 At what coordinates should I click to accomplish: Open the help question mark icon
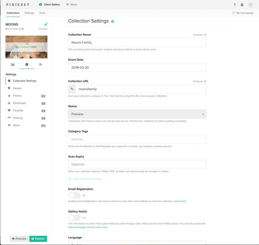pyautogui.click(x=234, y=4)
